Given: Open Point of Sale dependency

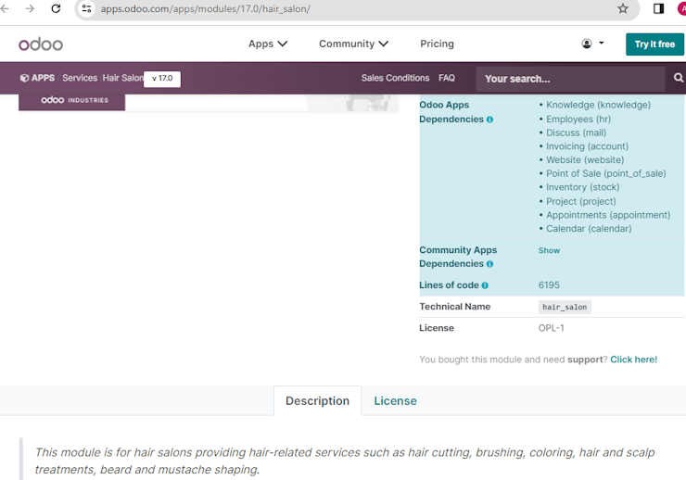Looking at the screenshot, I should pyautogui.click(x=606, y=173).
